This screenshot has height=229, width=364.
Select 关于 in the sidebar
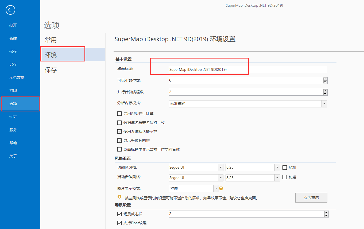pos(13,156)
